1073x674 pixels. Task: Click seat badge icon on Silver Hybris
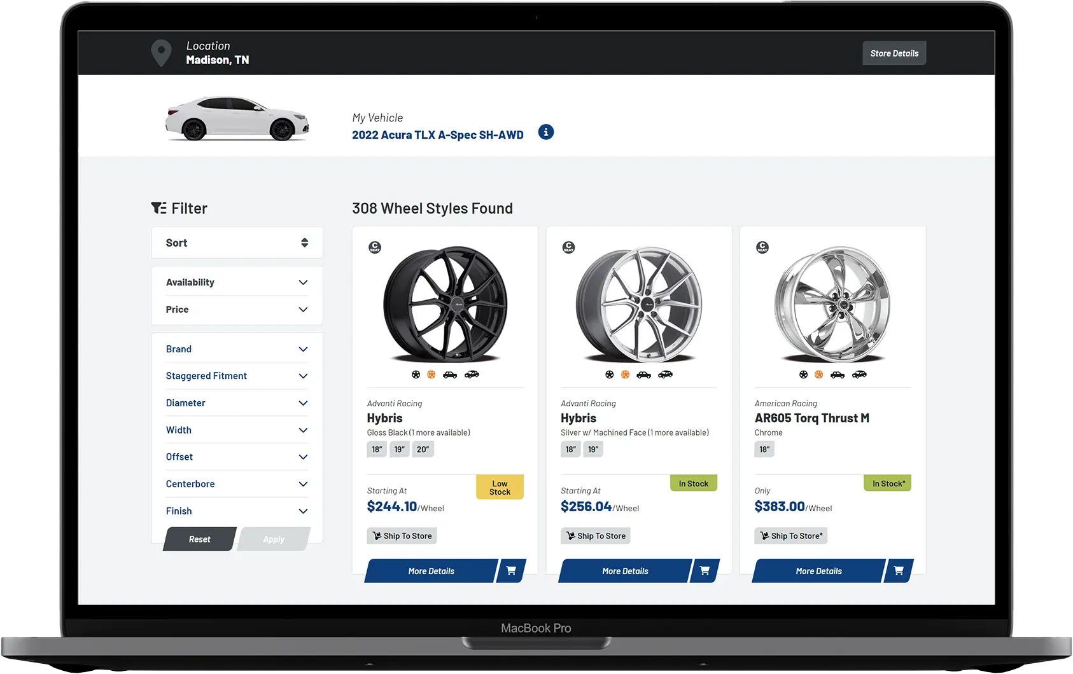[x=569, y=247]
